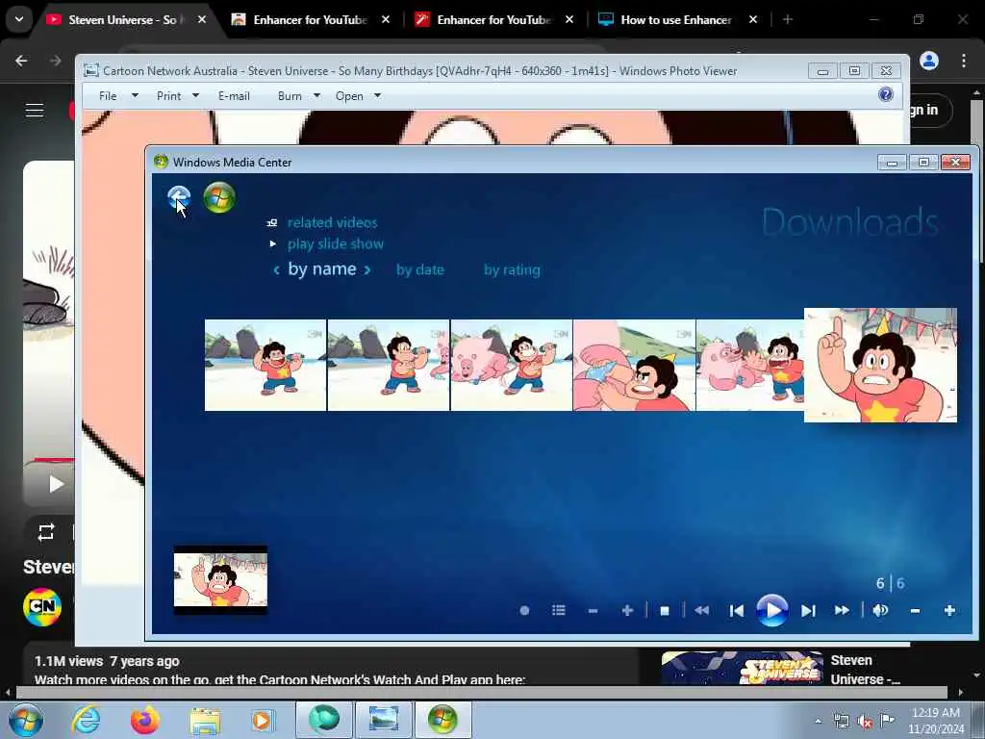Open the guide list icon in transport bar

(559, 610)
